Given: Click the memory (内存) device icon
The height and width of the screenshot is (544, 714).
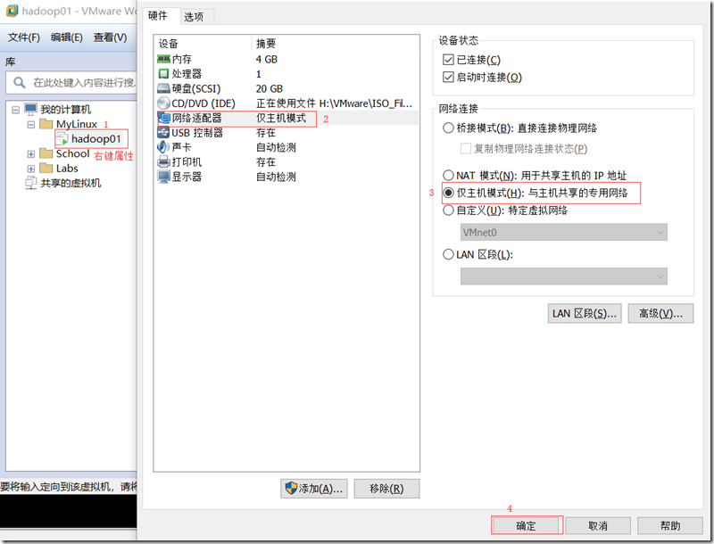Looking at the screenshot, I should click(163, 59).
